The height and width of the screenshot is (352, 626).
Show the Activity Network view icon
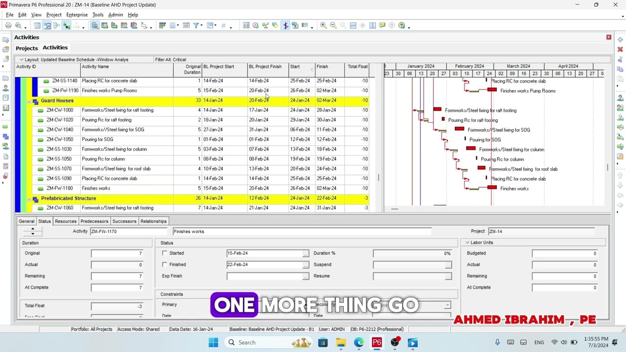point(57,25)
